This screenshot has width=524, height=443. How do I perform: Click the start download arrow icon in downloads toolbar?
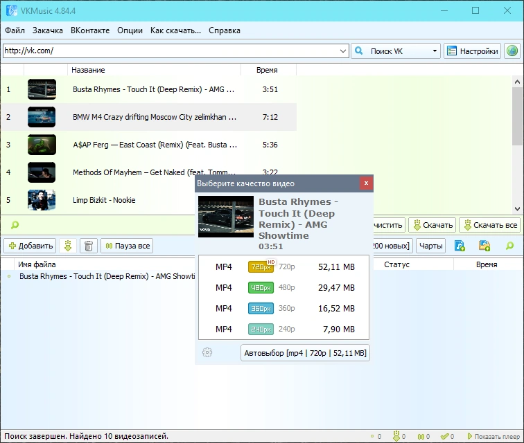pyautogui.click(x=68, y=246)
